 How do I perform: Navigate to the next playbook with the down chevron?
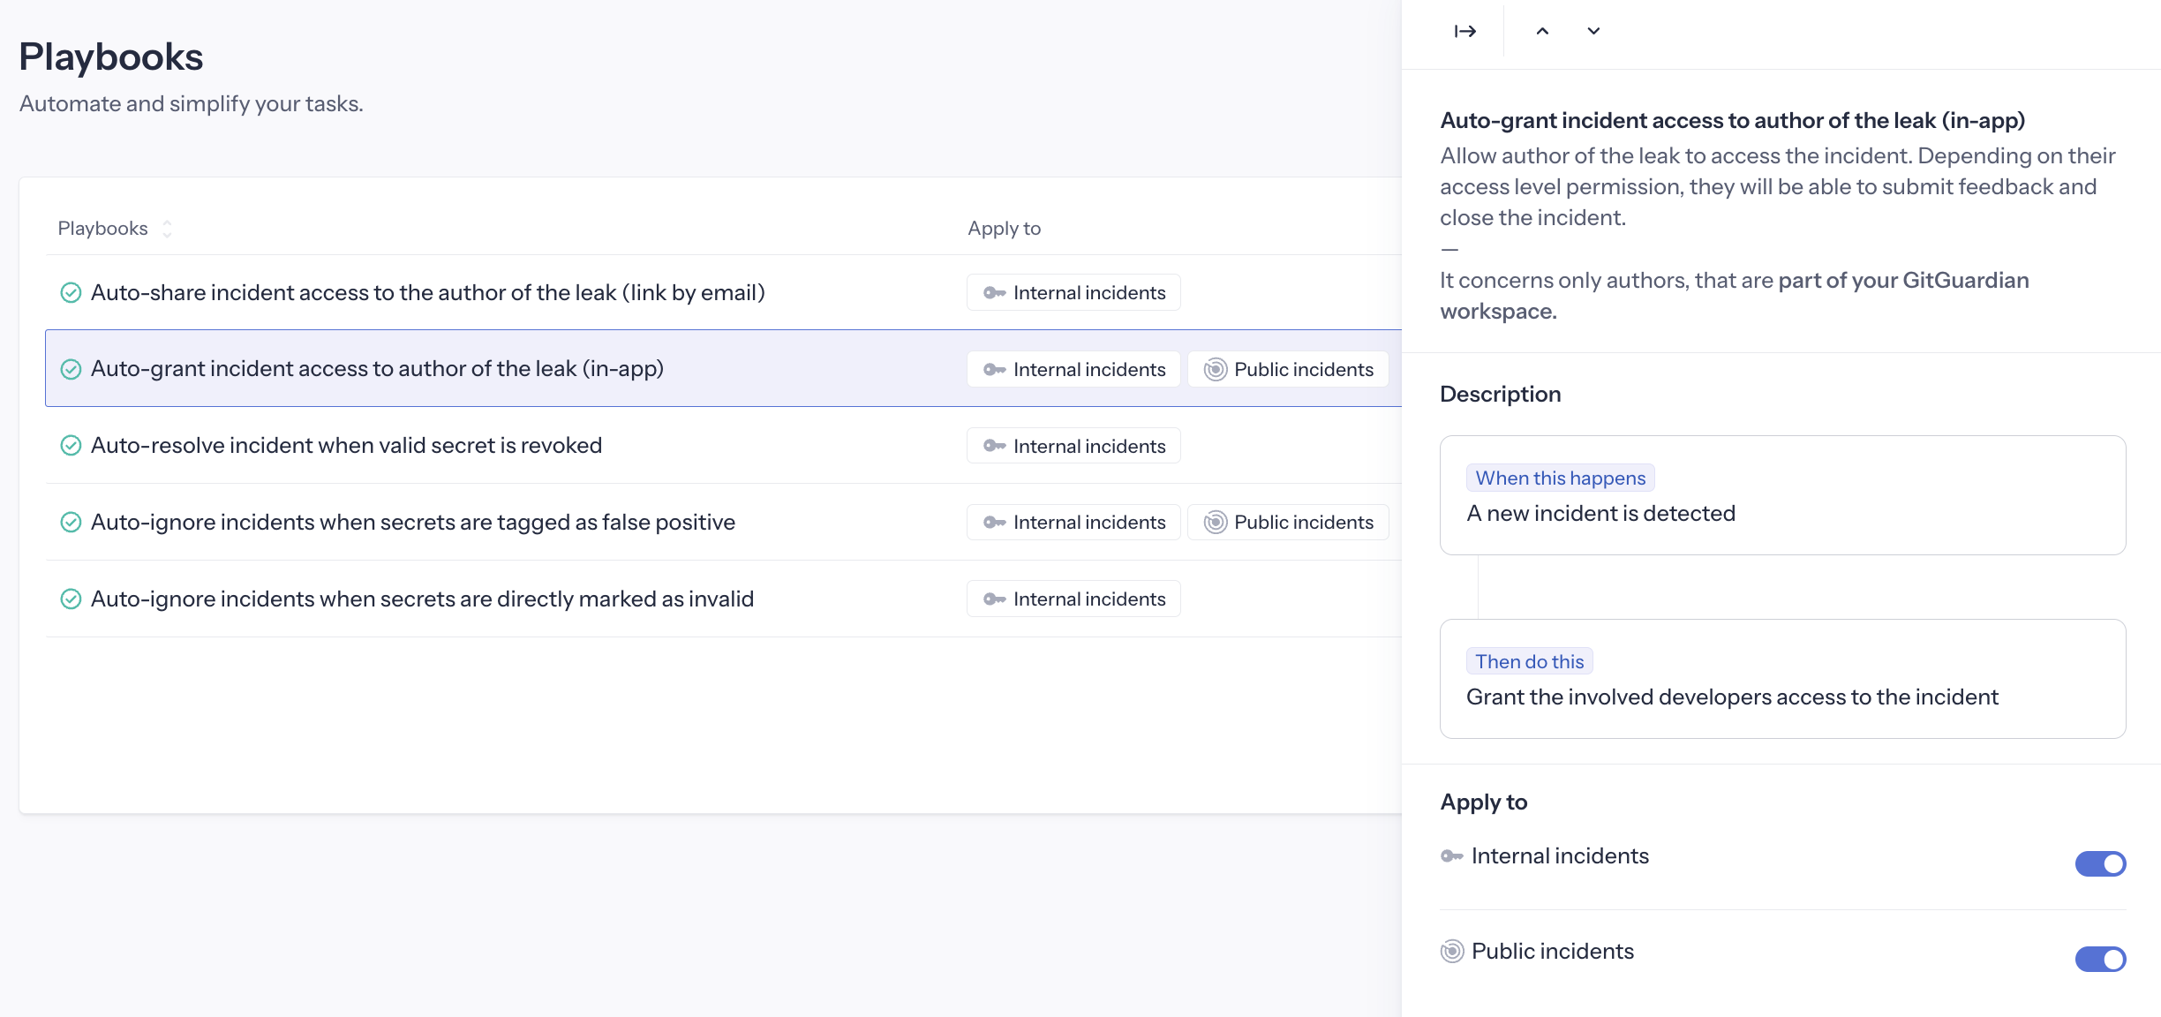[1593, 30]
